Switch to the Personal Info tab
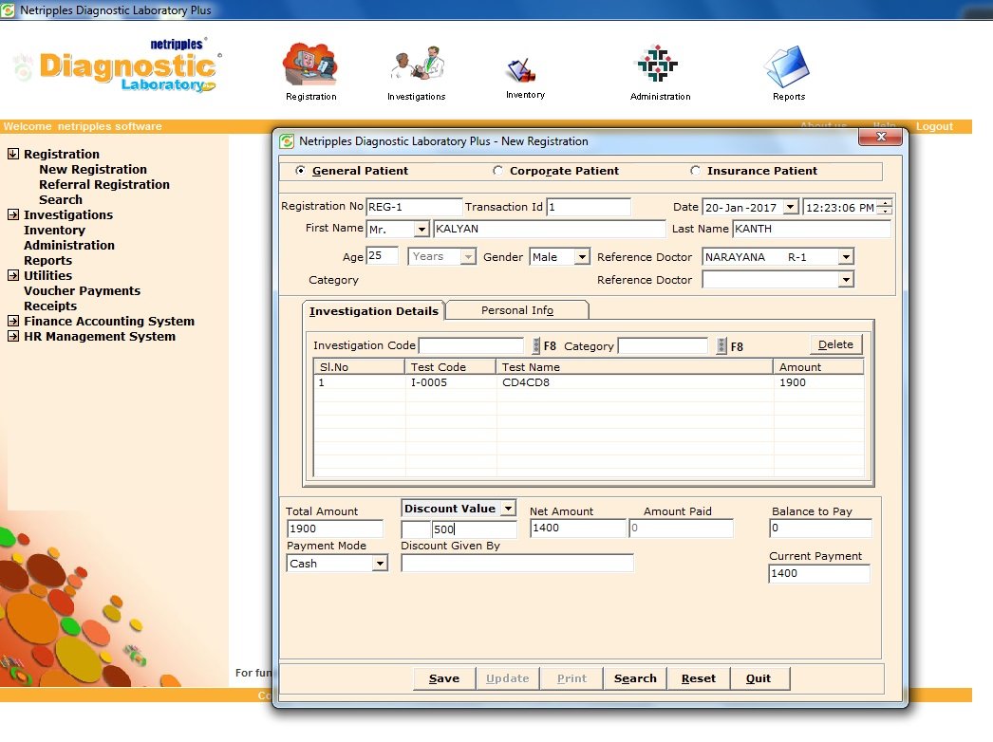993x742 pixels. 516,310
